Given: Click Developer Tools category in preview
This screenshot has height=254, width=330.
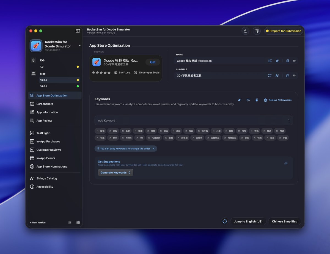Looking at the screenshot, I should 147,73.
